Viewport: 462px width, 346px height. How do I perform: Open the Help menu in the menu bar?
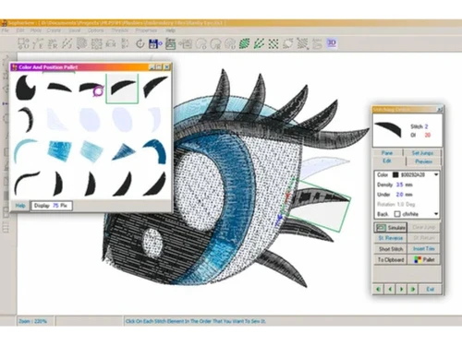(x=170, y=30)
